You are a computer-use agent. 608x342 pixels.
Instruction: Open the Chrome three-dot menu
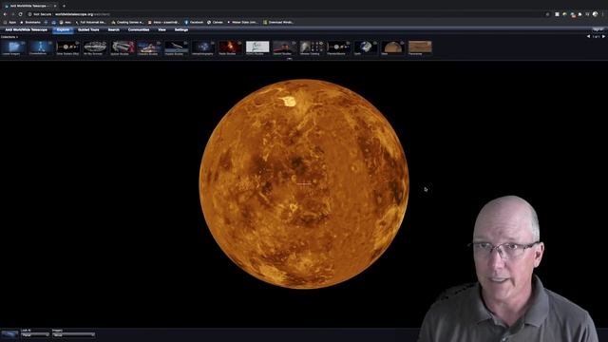pos(603,14)
